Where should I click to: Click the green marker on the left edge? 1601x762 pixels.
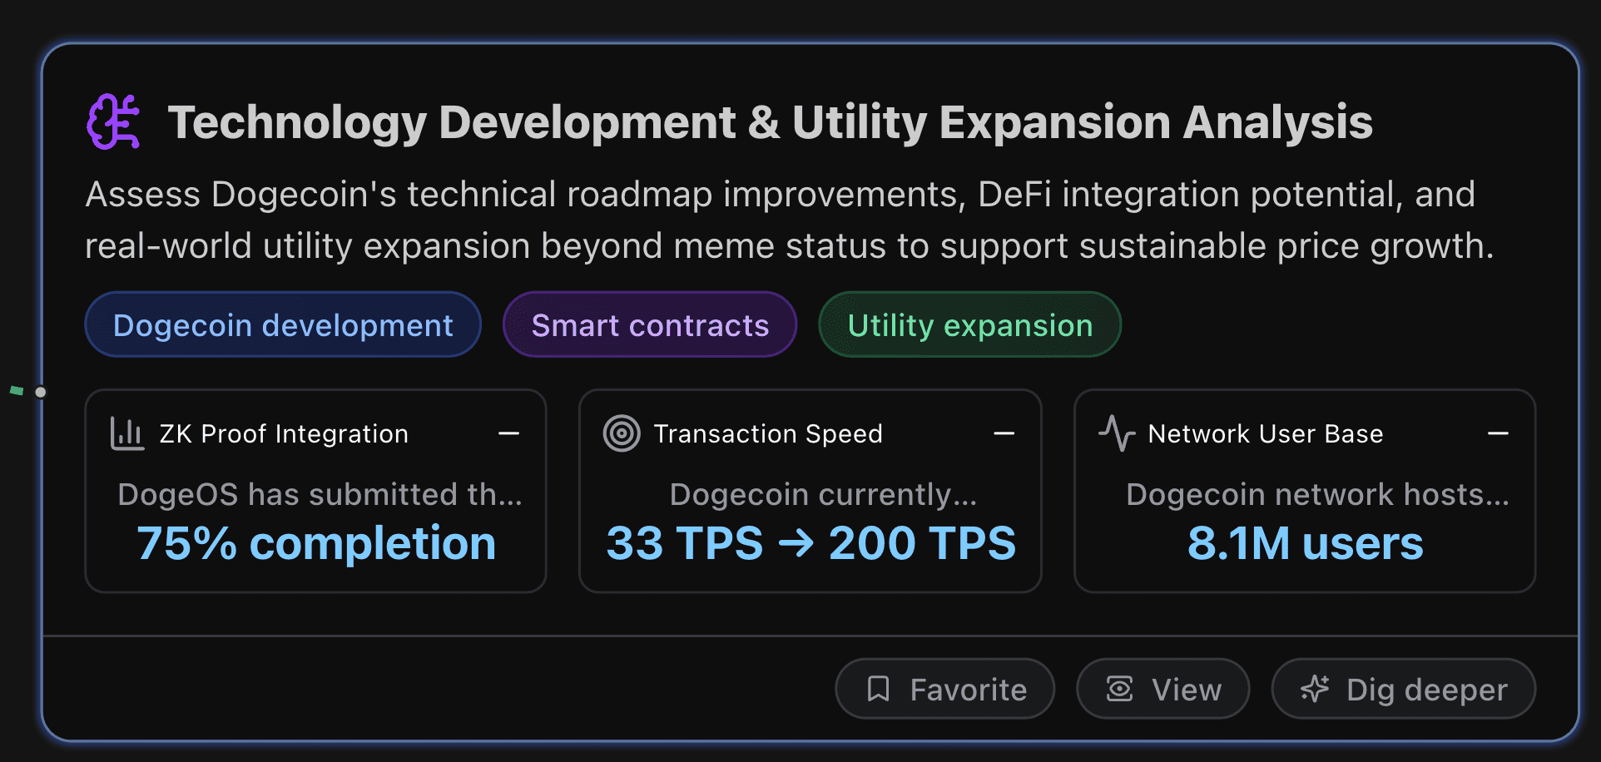pos(17,389)
